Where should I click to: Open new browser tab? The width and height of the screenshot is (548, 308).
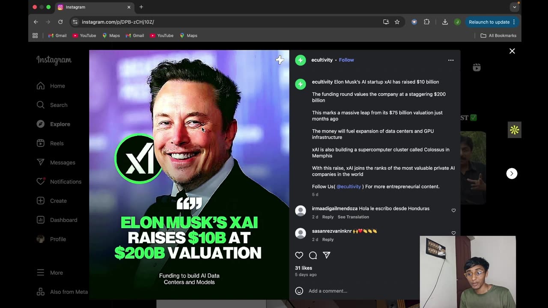pos(141,7)
